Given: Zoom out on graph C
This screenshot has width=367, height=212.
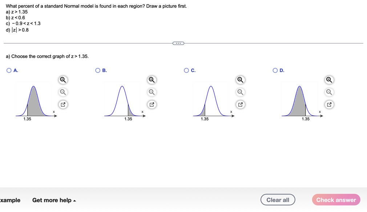Looking at the screenshot, I should [240, 92].
